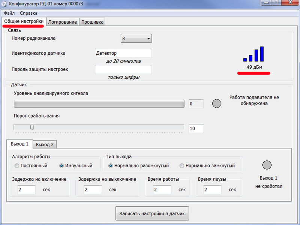300x225 pixels.
Task: Click the -49 дБм signal reading
Action: pos(253,67)
